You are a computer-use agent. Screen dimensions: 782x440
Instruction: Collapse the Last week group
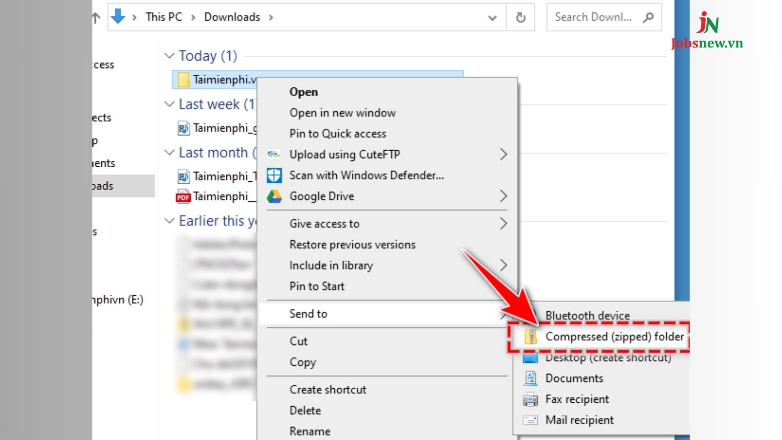tap(169, 104)
